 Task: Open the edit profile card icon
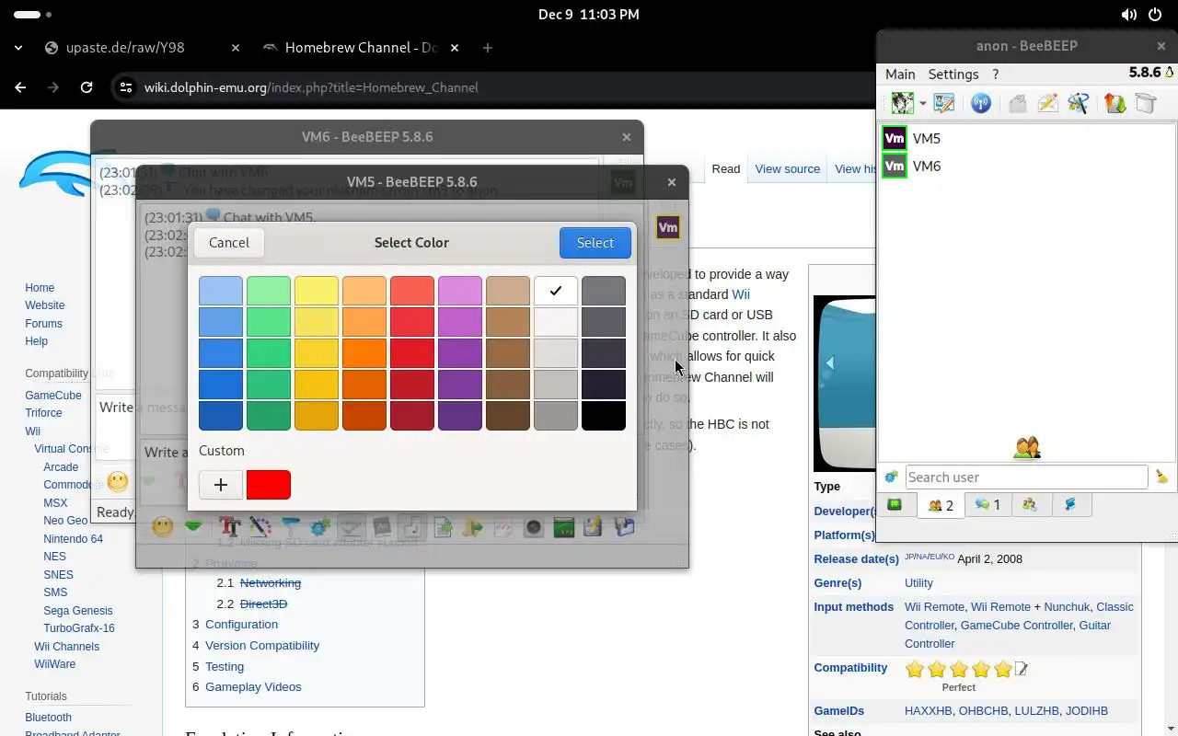click(944, 103)
